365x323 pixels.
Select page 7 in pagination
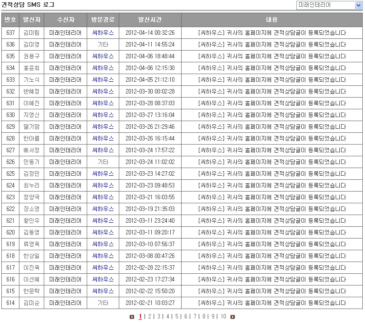tap(195, 317)
